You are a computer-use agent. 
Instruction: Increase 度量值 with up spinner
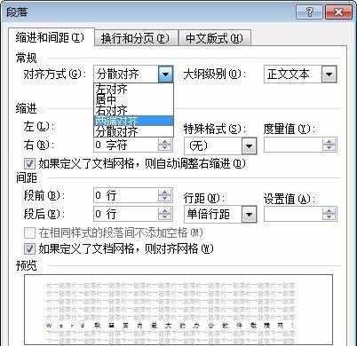coord(329,142)
